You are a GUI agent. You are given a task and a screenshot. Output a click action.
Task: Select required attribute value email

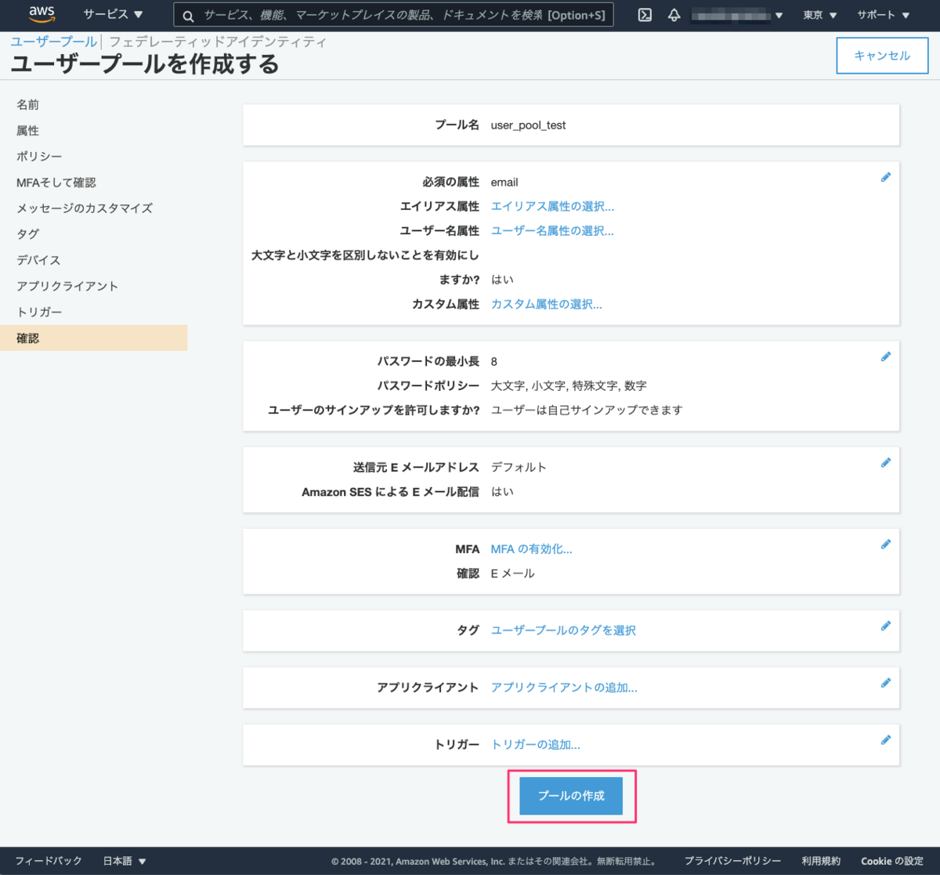click(504, 183)
